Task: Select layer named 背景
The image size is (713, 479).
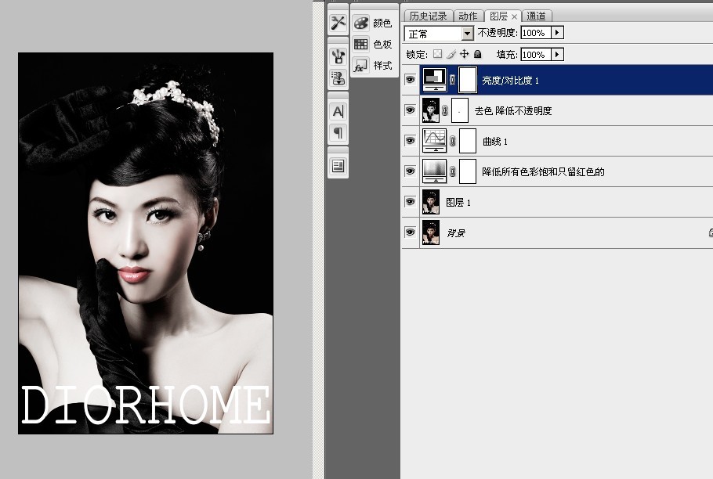Action: click(456, 233)
